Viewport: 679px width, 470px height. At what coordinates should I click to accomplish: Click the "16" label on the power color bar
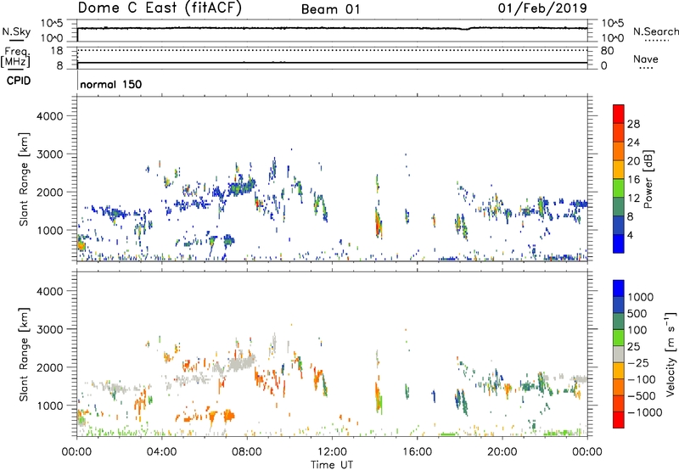click(x=633, y=180)
